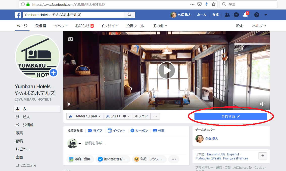Open 投稿 in the left sidebar
286x171 pixels.
(19, 141)
